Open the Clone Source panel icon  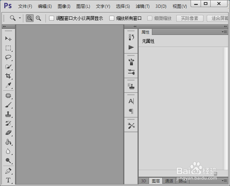[131, 86]
